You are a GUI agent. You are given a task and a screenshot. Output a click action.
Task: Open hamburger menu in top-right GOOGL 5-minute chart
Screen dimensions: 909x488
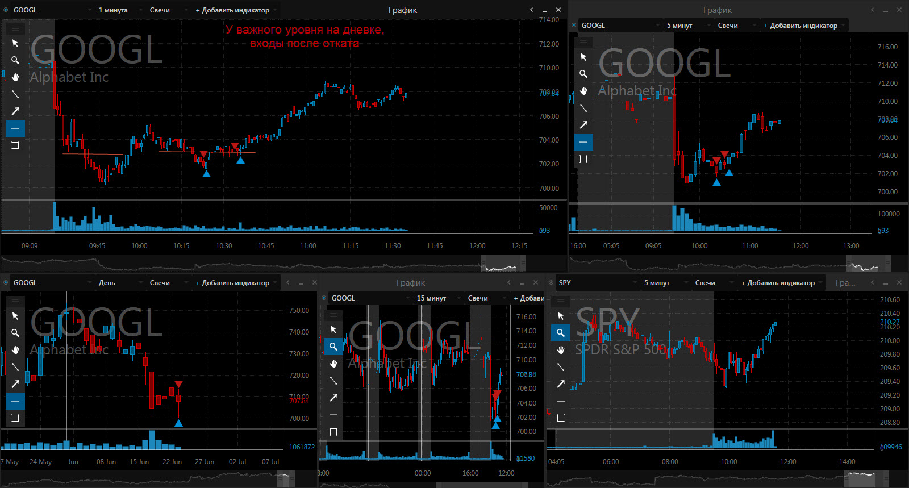coord(583,42)
